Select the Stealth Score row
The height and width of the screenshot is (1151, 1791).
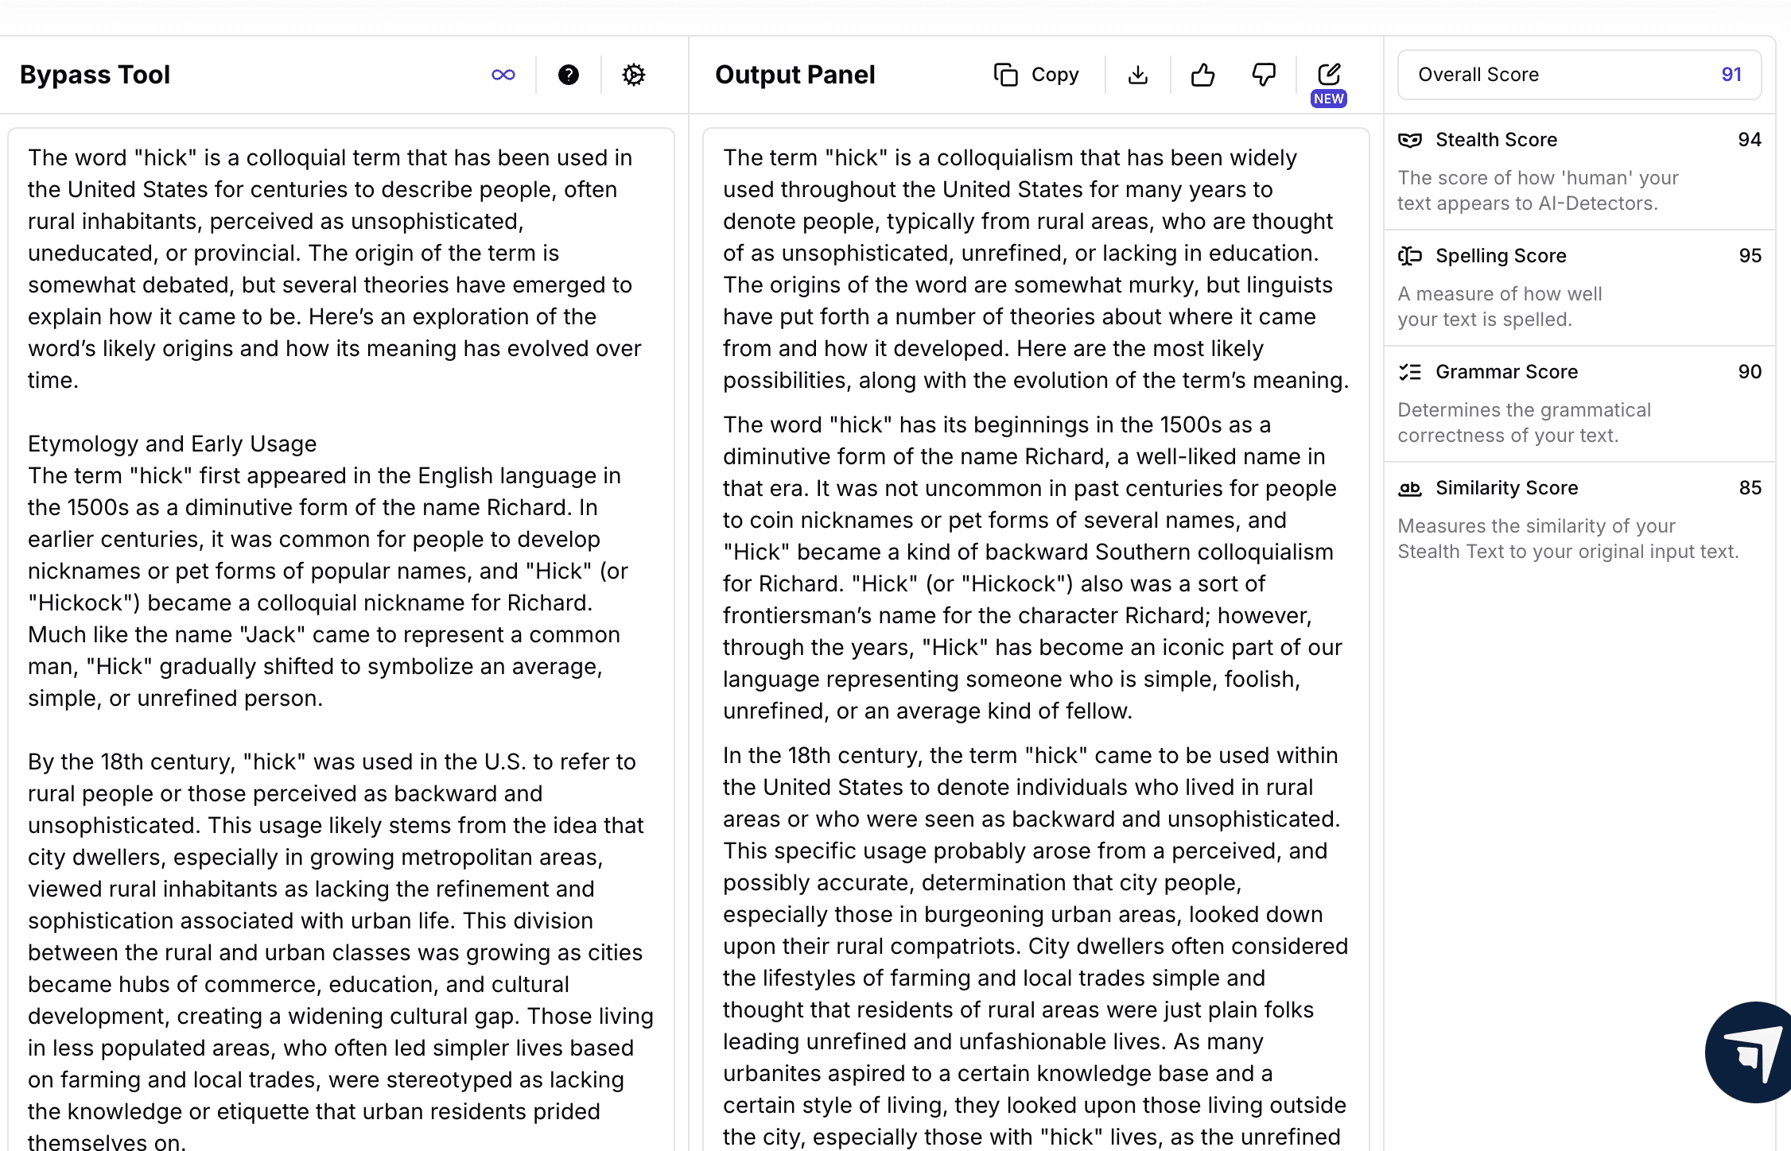click(x=1579, y=171)
